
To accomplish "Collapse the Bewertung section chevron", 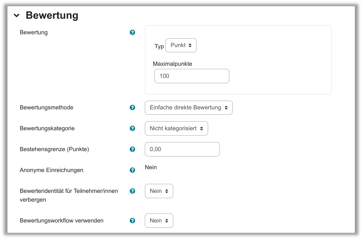I will click(17, 15).
